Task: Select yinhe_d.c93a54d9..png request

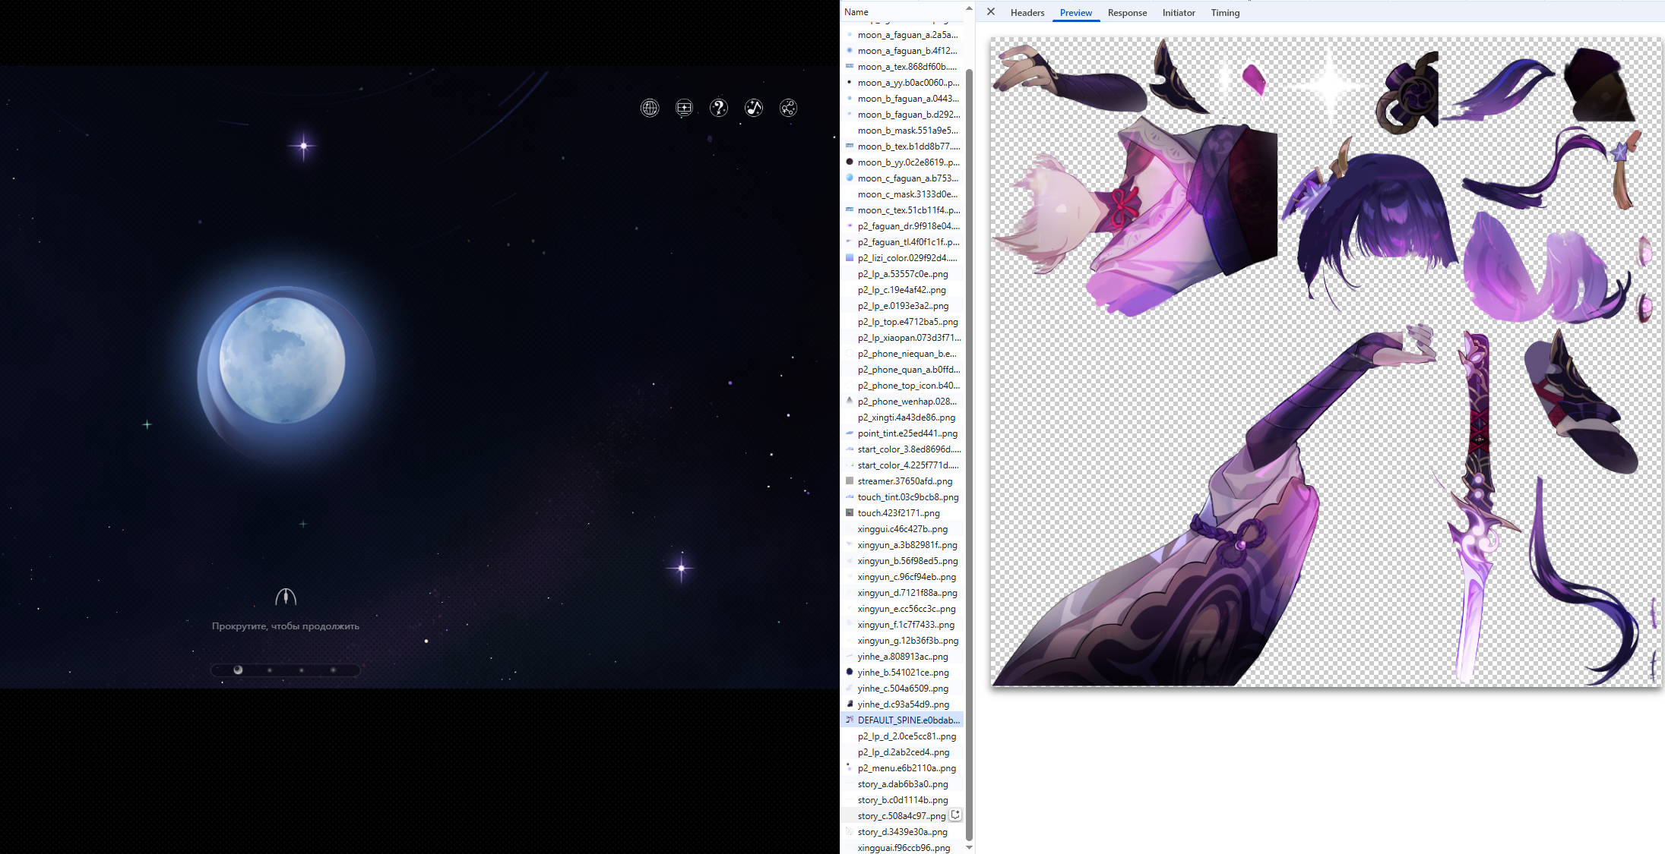Action: [x=902, y=704]
